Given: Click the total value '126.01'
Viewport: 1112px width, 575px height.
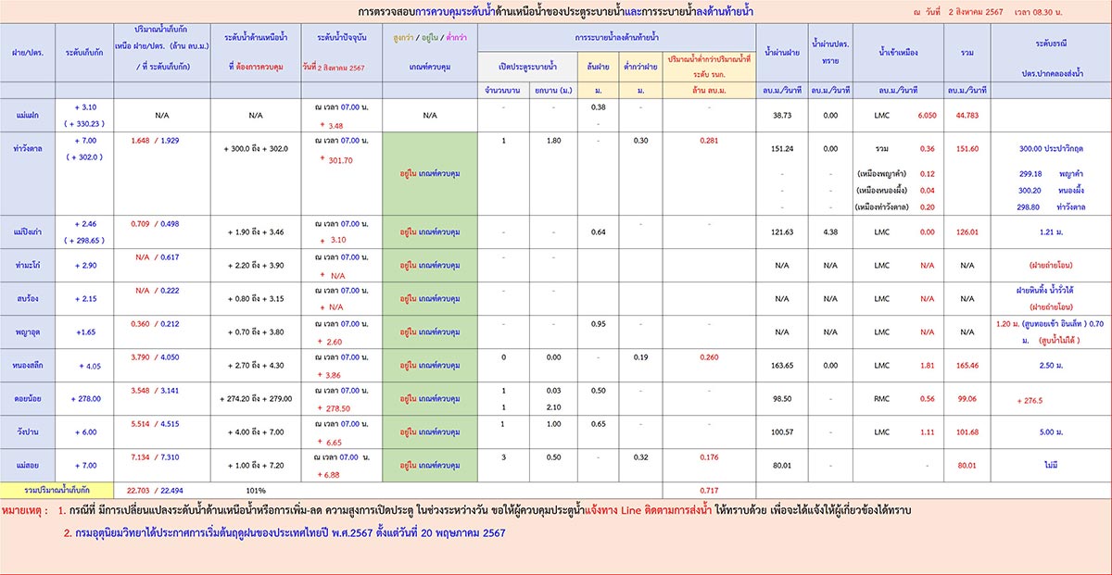Looking at the screenshot, I should [x=967, y=232].
